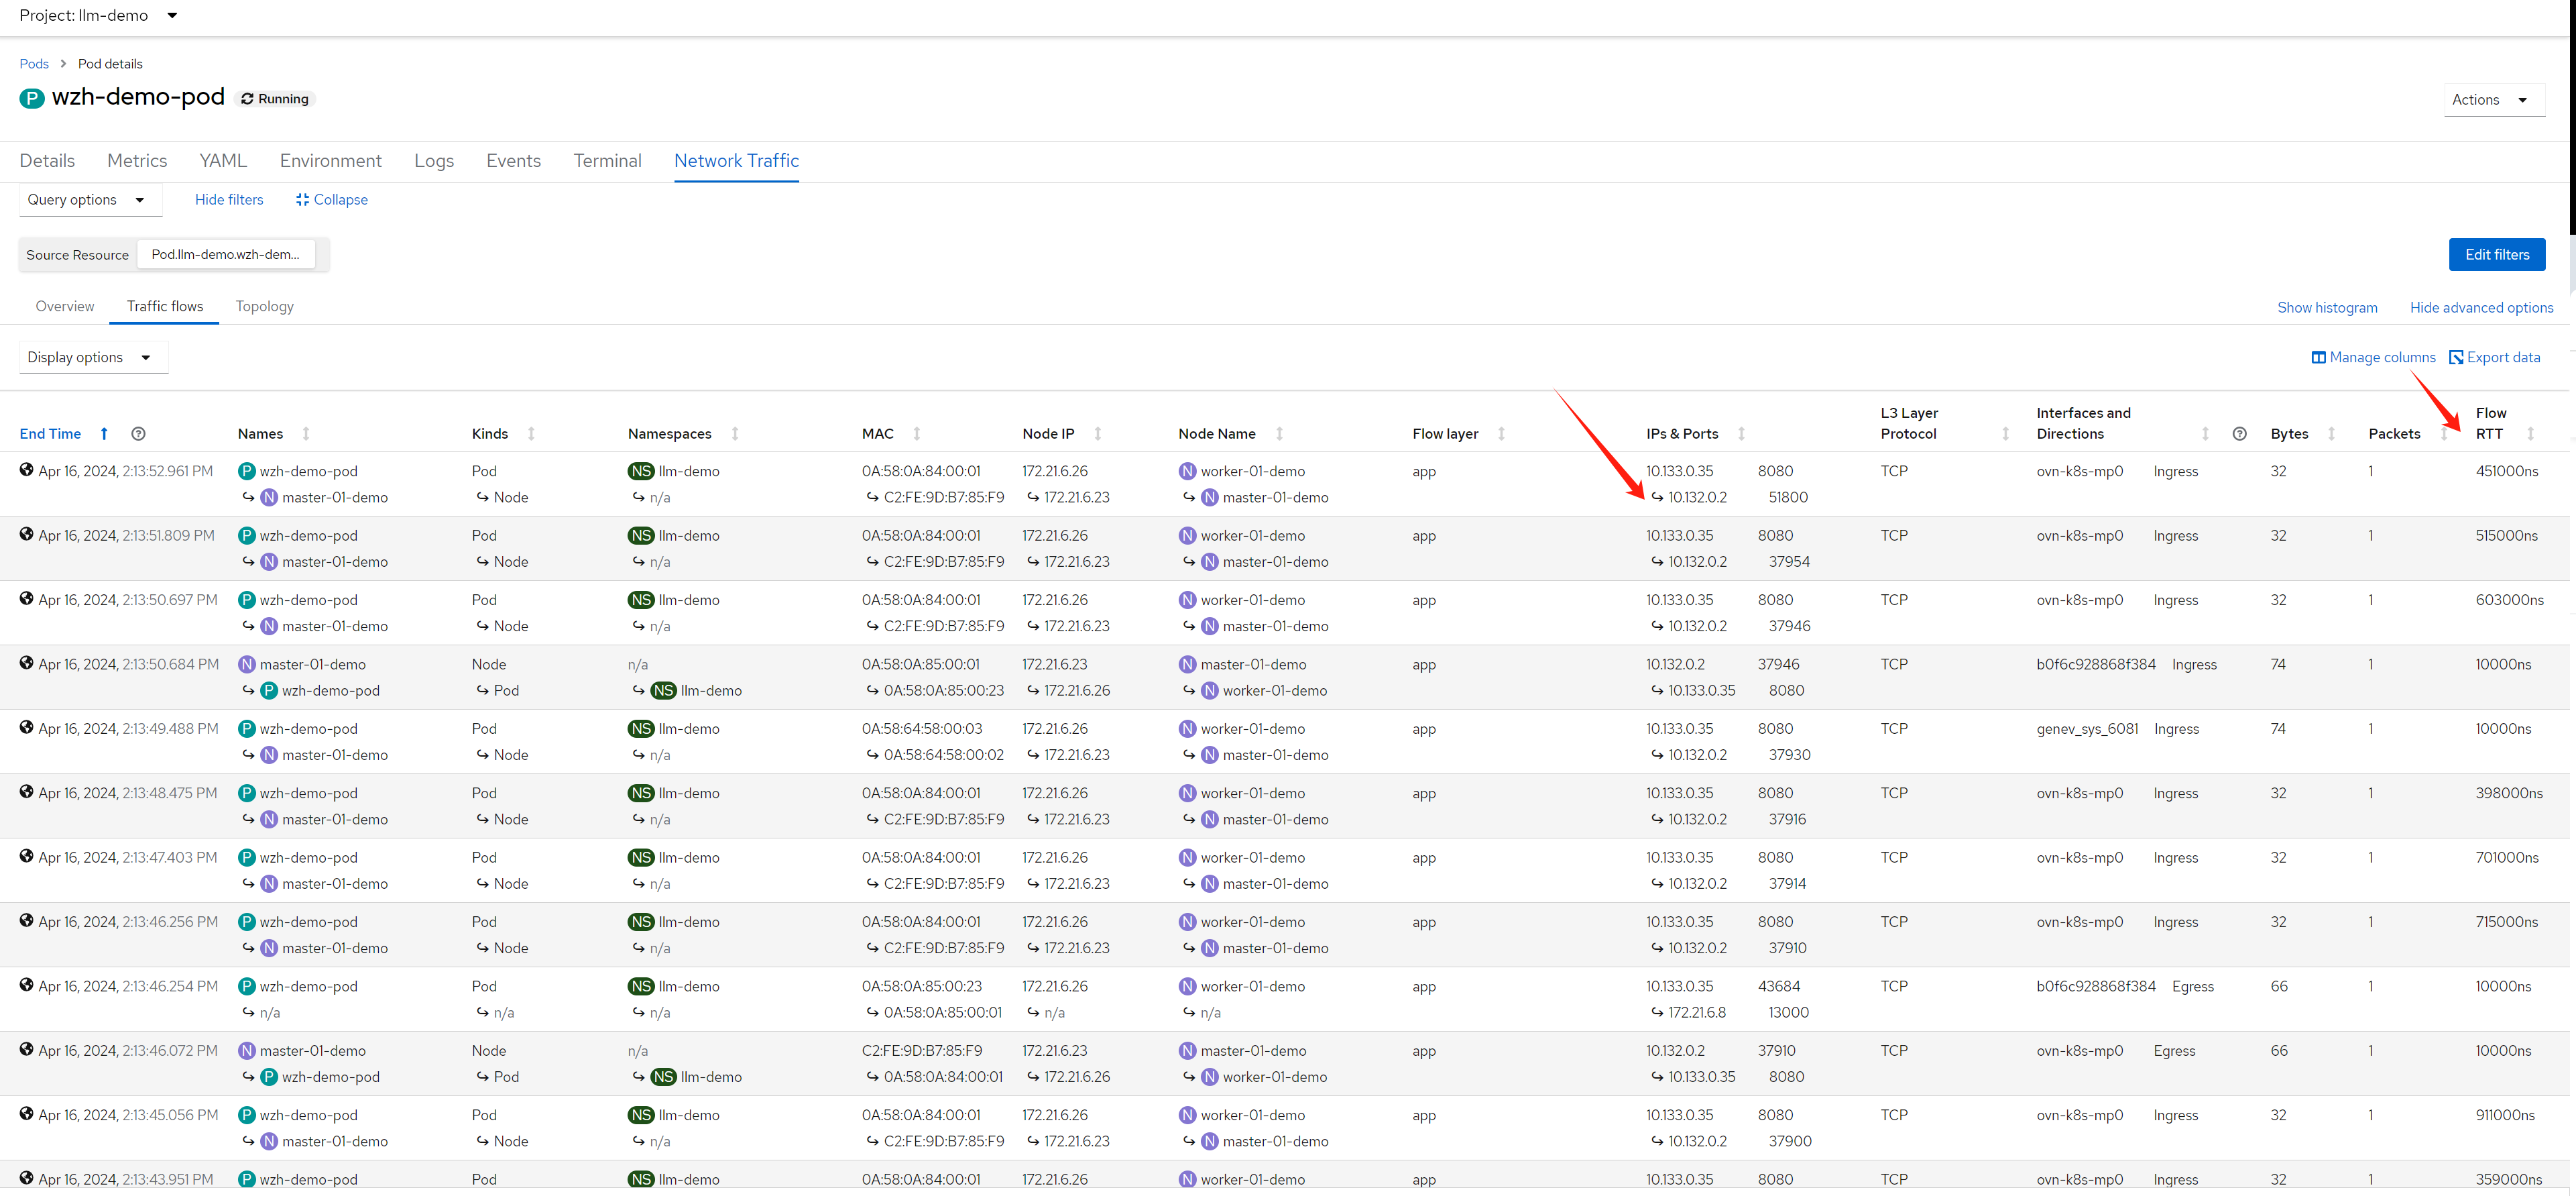Click the Collapse filters icon
Screen dimensions: 2576x1196
click(302, 200)
